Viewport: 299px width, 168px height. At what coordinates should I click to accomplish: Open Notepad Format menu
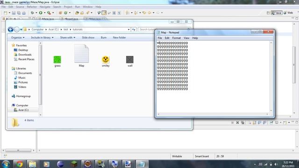click(177, 38)
